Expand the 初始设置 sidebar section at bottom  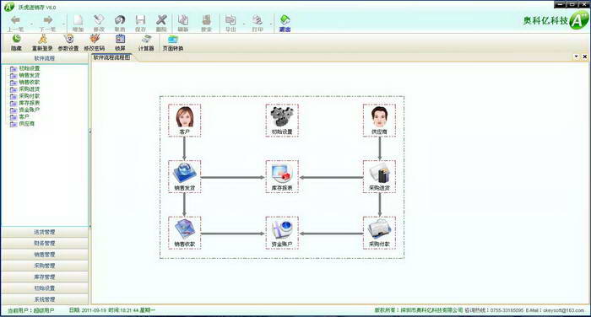tap(45, 288)
